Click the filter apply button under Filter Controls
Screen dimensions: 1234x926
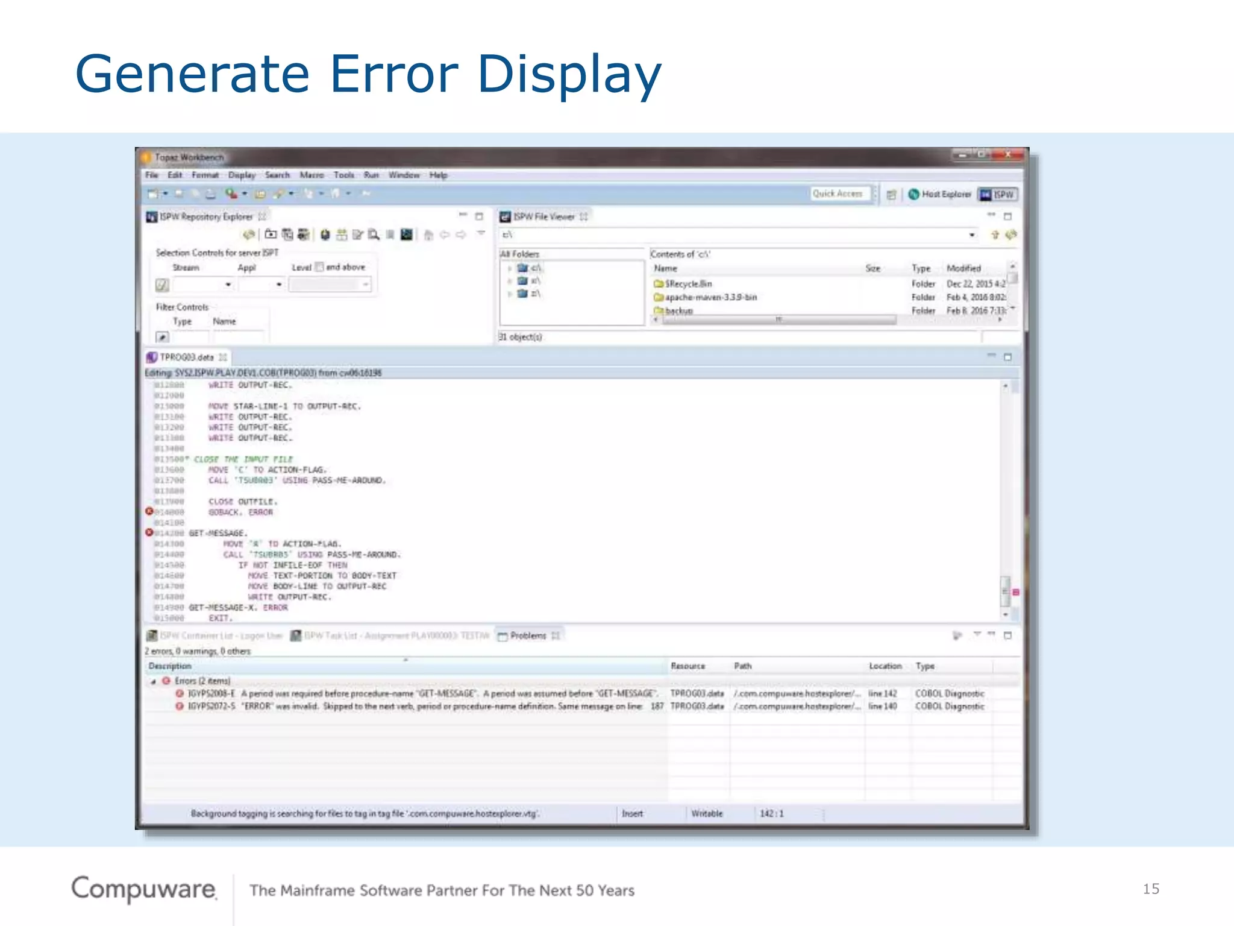point(162,337)
